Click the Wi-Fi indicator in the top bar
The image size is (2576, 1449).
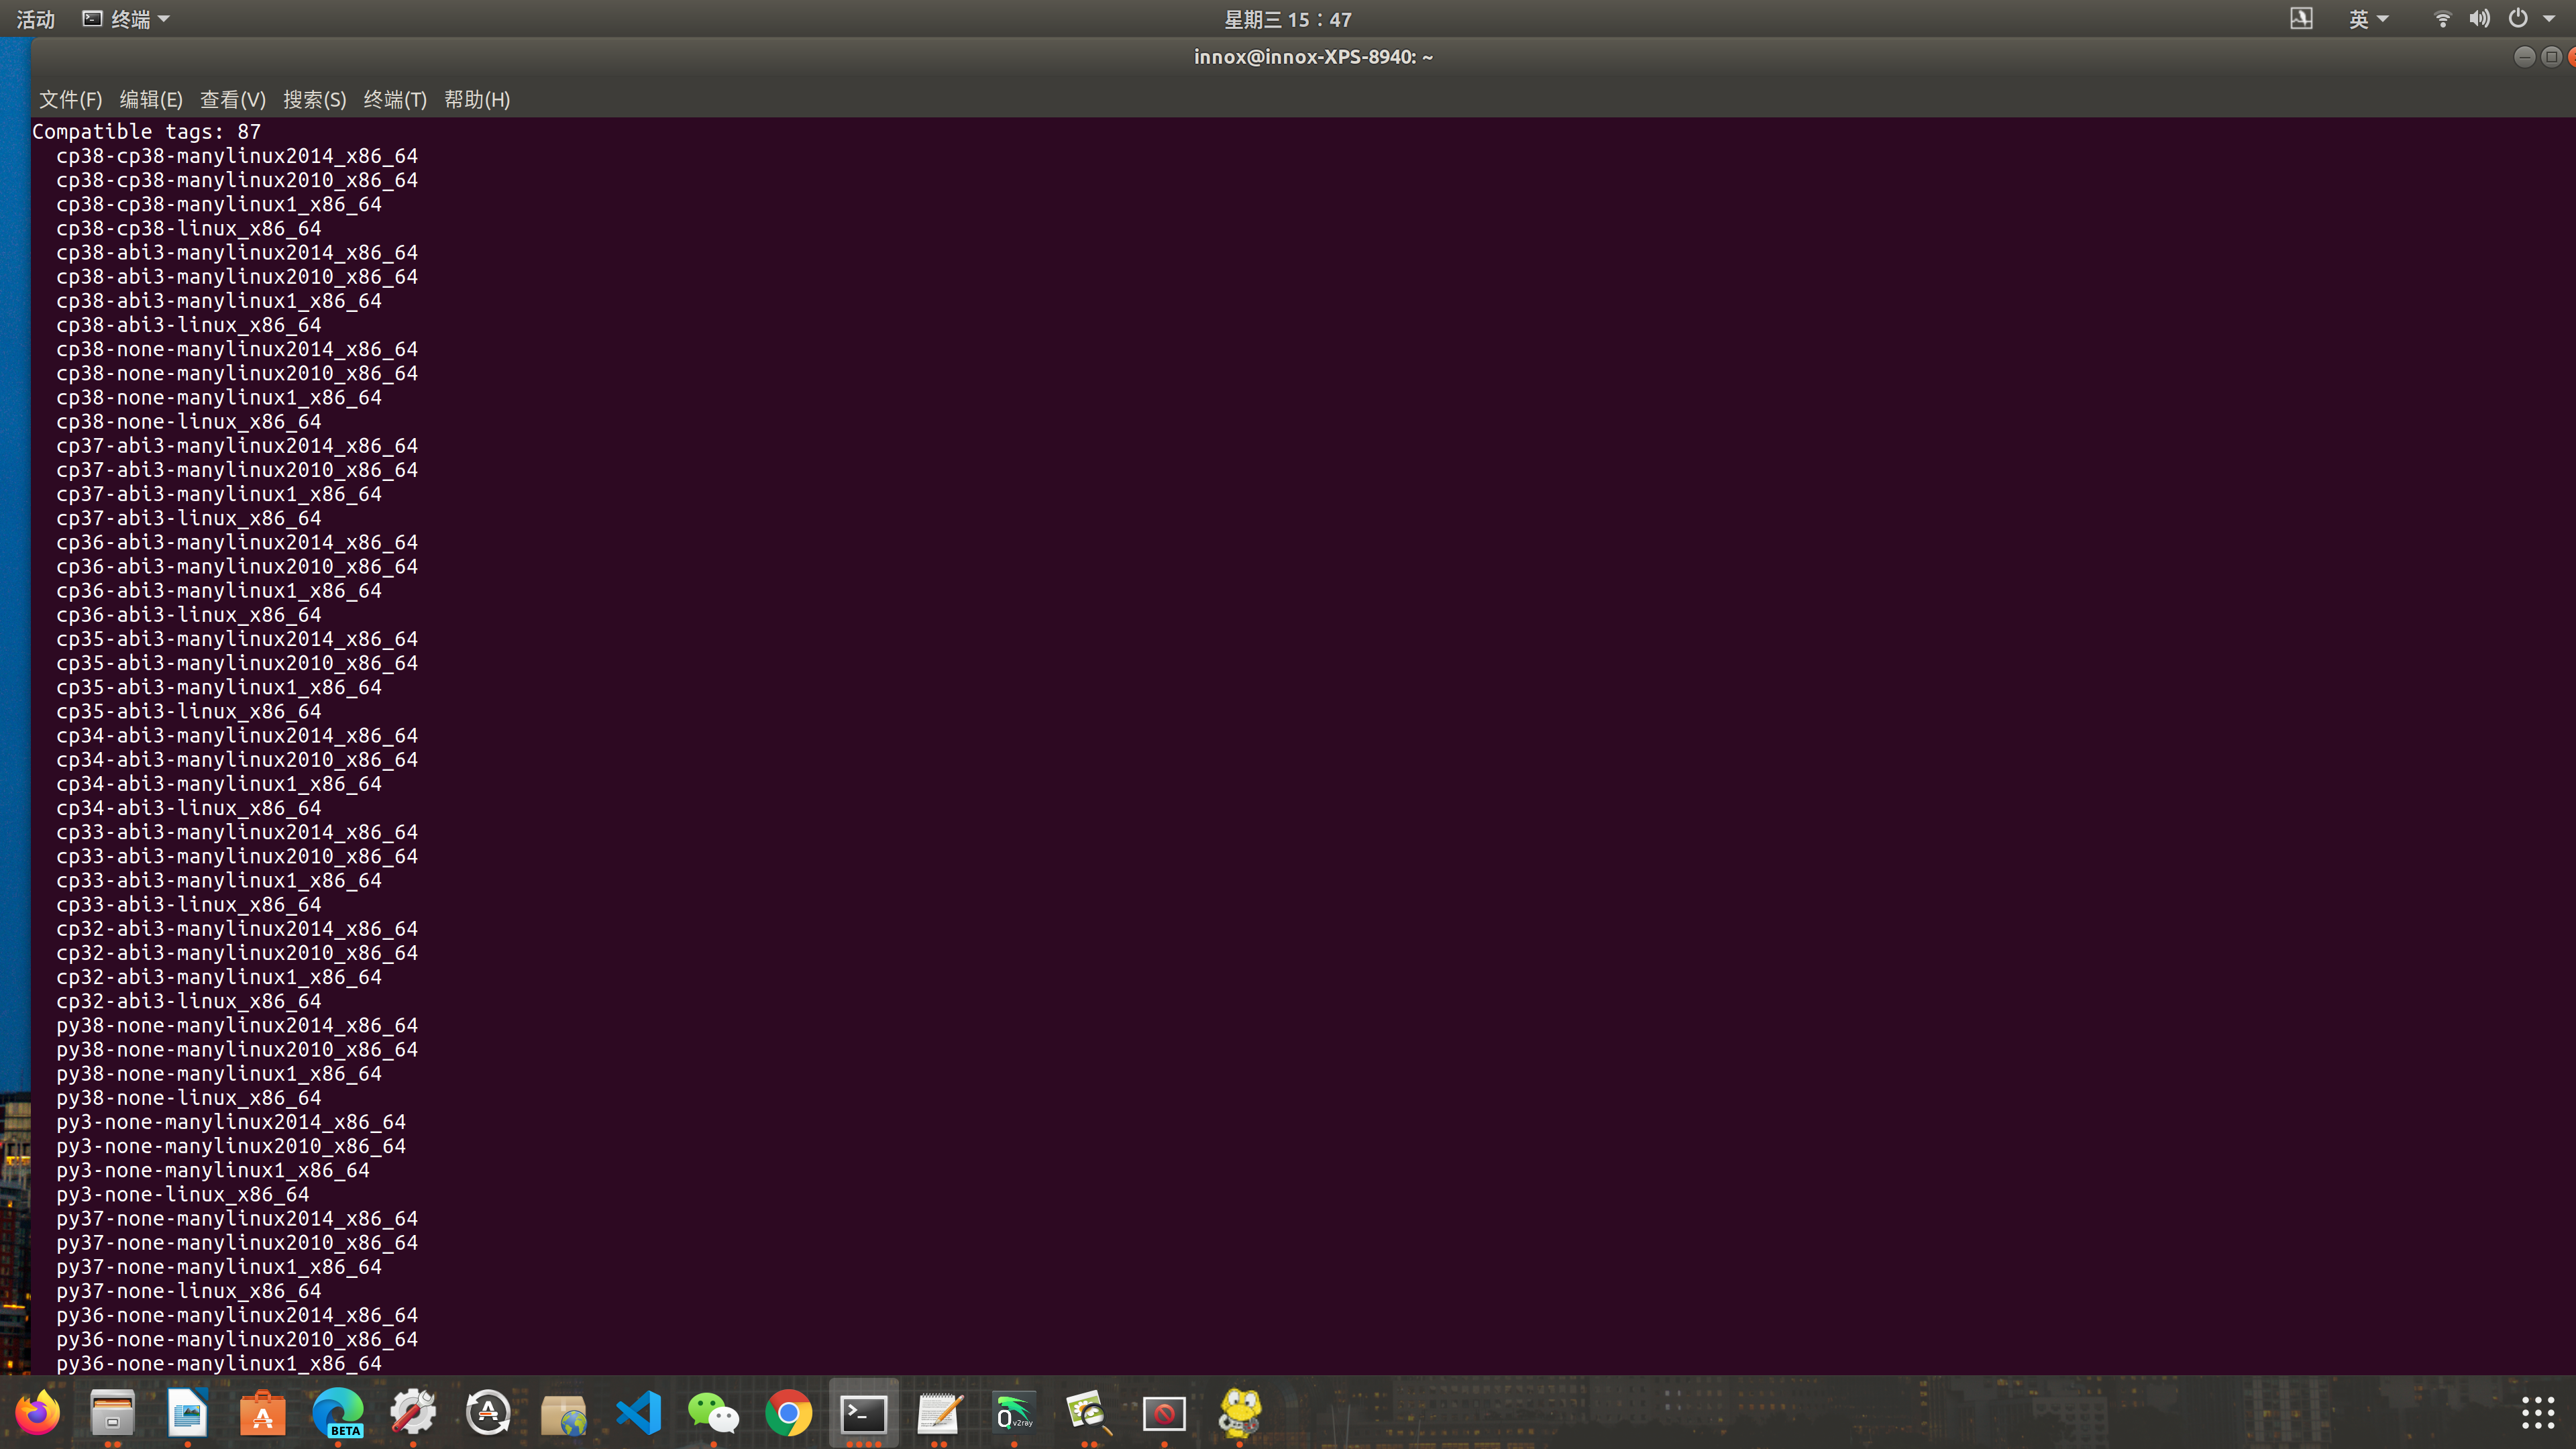[x=2442, y=19]
